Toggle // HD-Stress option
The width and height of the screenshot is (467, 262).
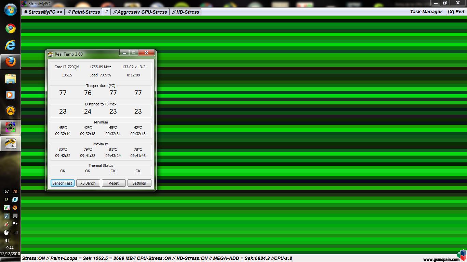[x=186, y=12]
